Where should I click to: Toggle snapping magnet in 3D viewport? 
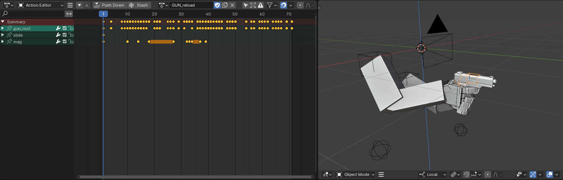point(467,174)
